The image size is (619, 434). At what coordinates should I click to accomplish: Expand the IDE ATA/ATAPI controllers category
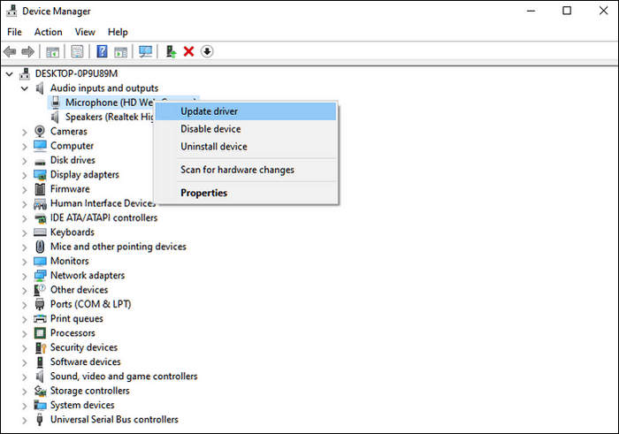[x=25, y=218]
